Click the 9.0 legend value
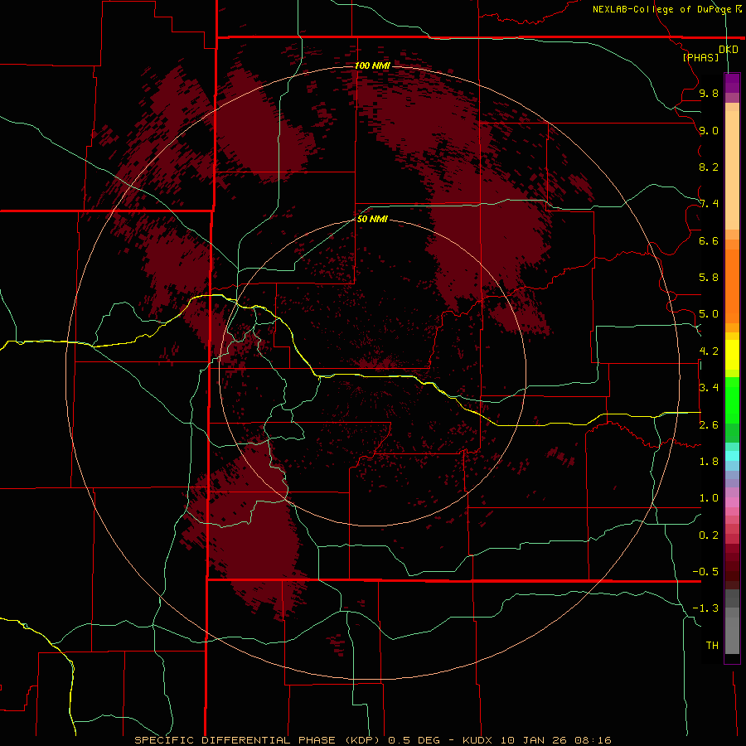Viewport: 746px width, 746px height. point(709,130)
